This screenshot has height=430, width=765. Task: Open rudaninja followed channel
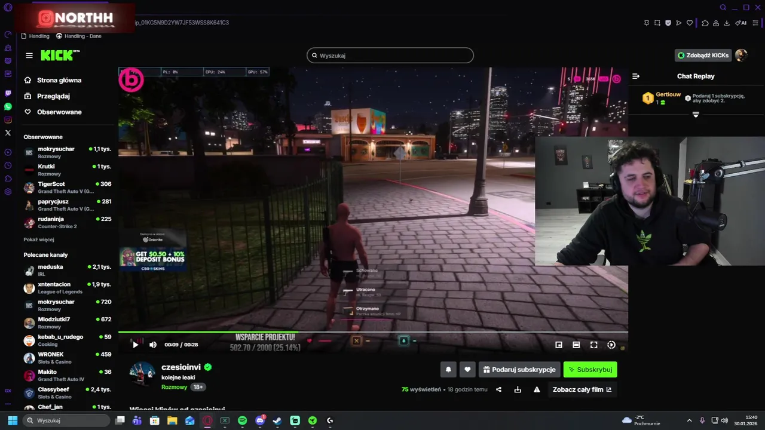coord(68,222)
